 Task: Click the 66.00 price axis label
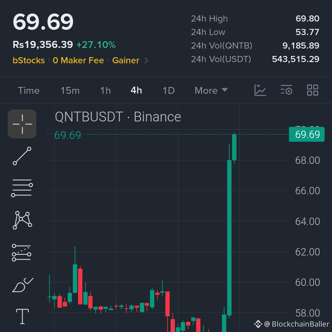click(307, 191)
